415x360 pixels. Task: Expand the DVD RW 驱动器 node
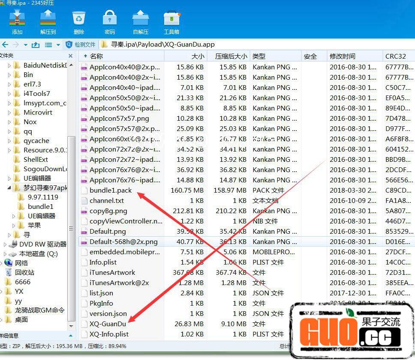pyautogui.click(x=5, y=244)
